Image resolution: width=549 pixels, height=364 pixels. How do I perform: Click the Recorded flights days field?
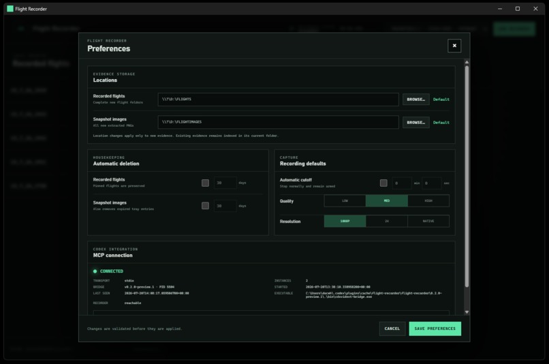[225, 183]
